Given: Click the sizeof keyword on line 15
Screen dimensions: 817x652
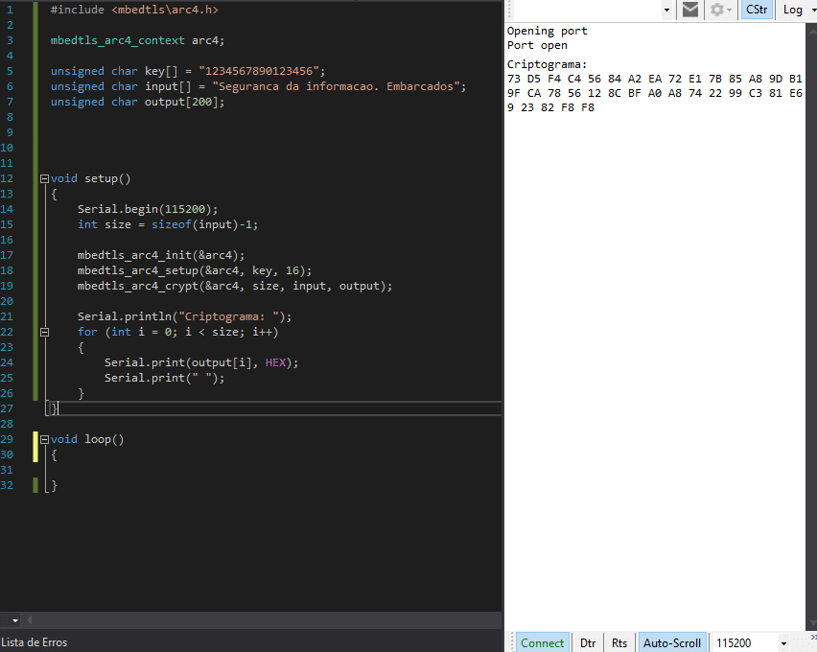Looking at the screenshot, I should tap(171, 224).
